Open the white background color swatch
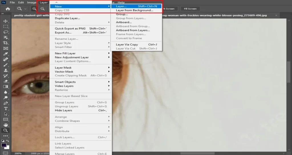 click(x=7, y=148)
